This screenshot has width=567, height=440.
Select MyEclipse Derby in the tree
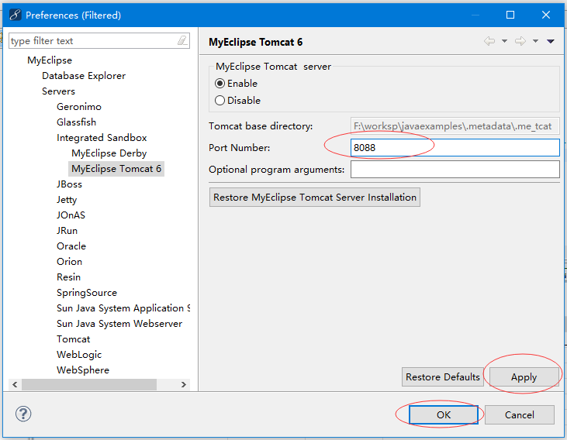click(109, 153)
